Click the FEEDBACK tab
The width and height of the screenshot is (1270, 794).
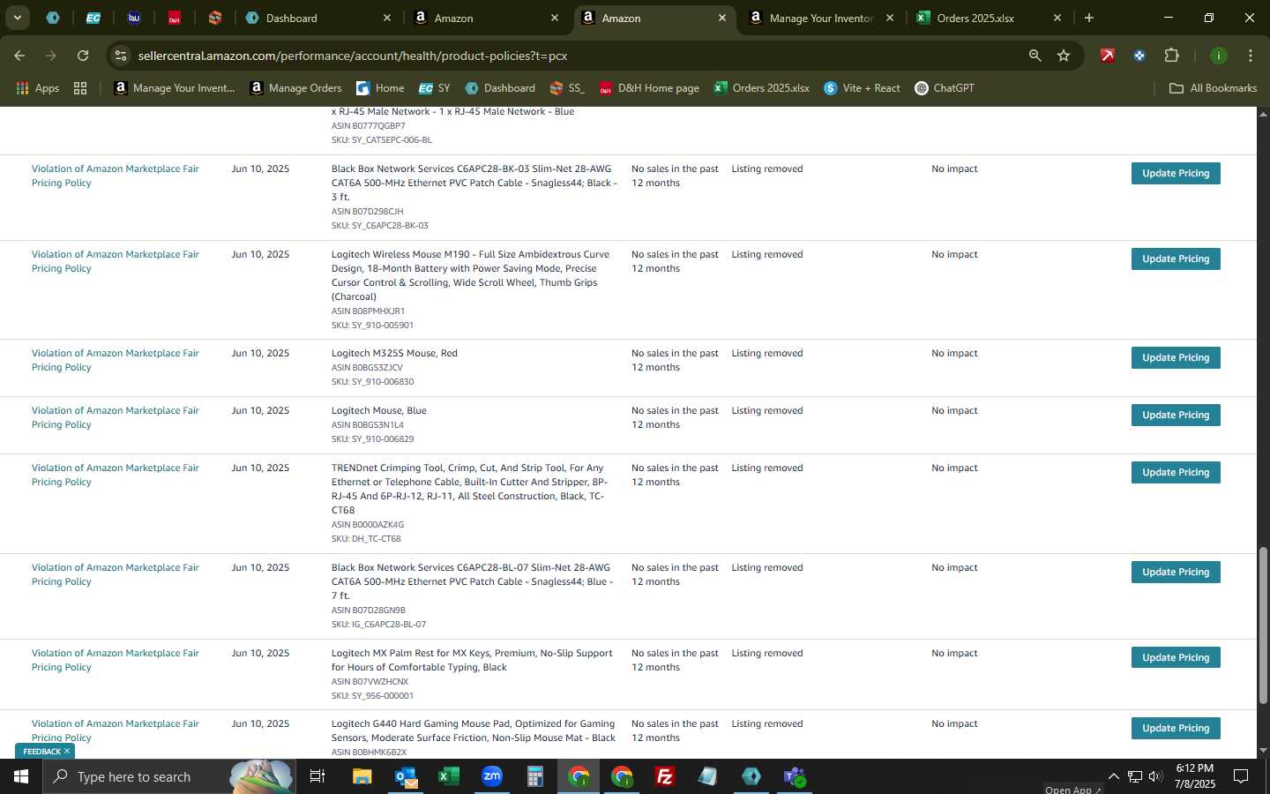41,752
